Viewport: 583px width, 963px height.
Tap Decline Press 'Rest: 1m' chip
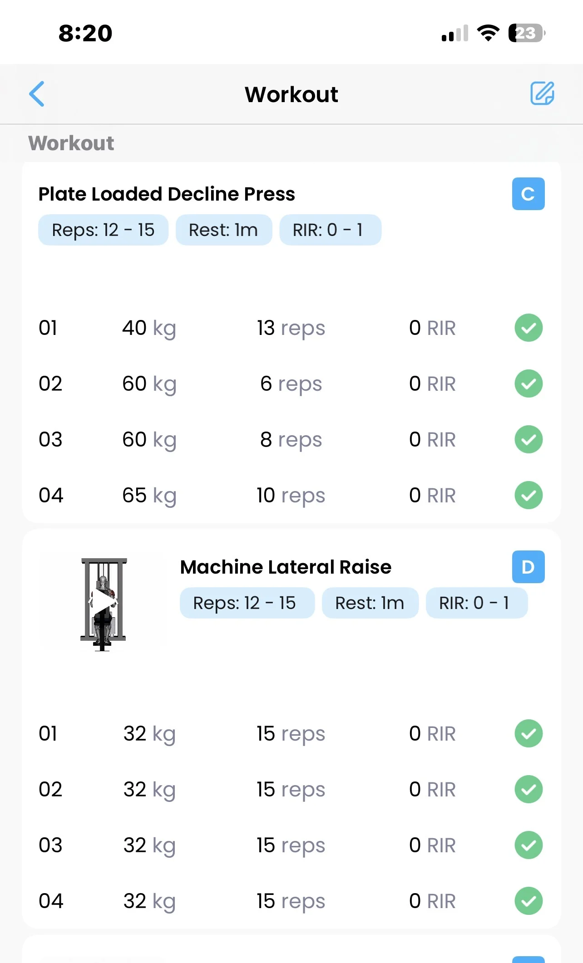223,230
